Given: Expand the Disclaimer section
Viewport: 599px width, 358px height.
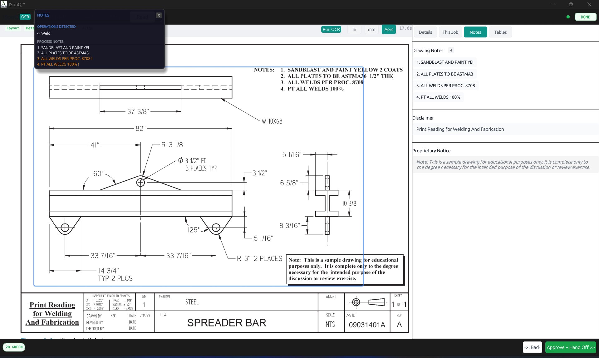Looking at the screenshot, I should click(x=423, y=118).
